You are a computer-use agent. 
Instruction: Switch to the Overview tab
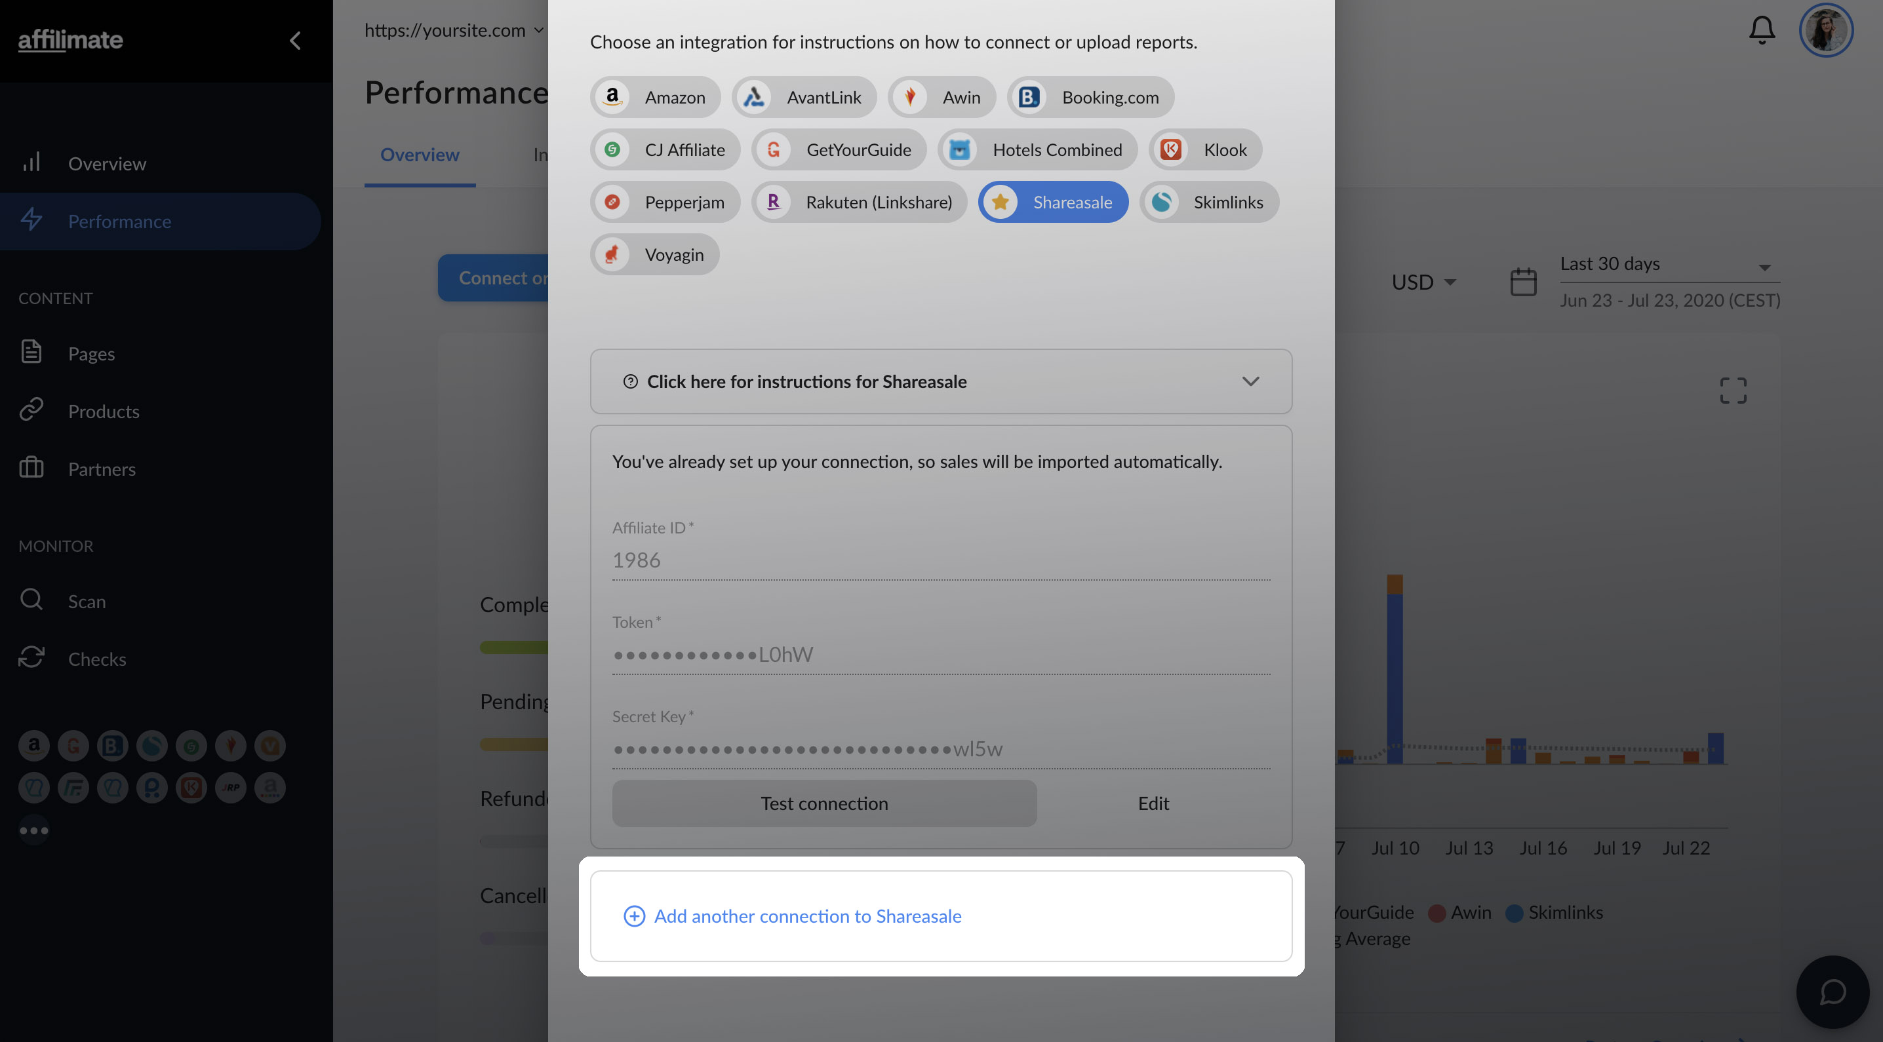tap(420, 154)
